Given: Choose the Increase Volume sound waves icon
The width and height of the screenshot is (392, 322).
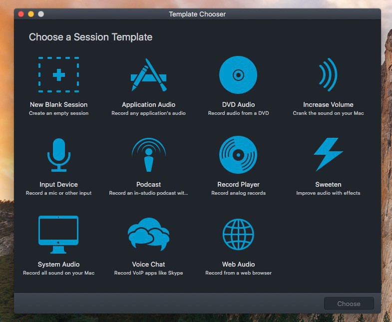Looking at the screenshot, I should pos(328,74).
